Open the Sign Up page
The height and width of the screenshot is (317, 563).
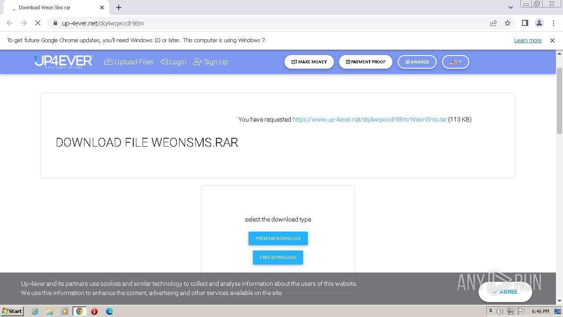point(211,62)
